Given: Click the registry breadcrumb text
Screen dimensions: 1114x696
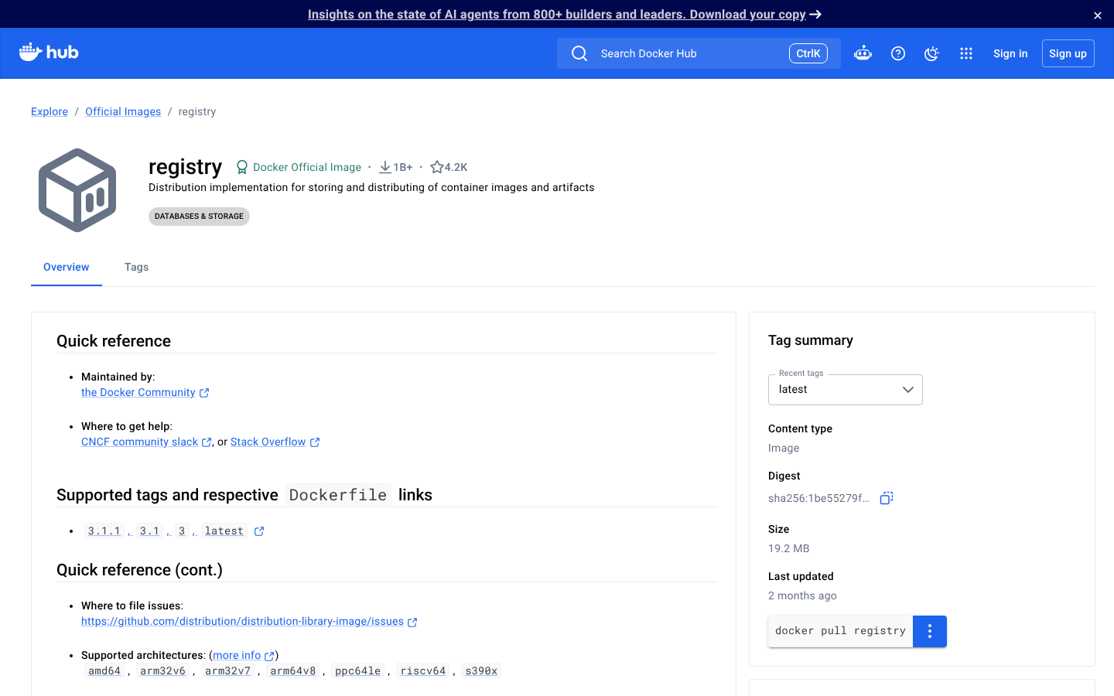Looking at the screenshot, I should click(x=197, y=111).
